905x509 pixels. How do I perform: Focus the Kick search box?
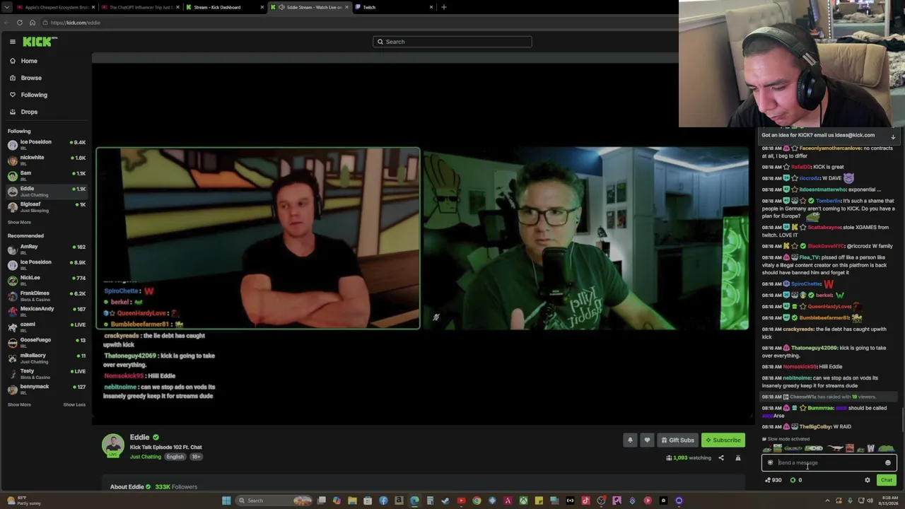pos(452,42)
